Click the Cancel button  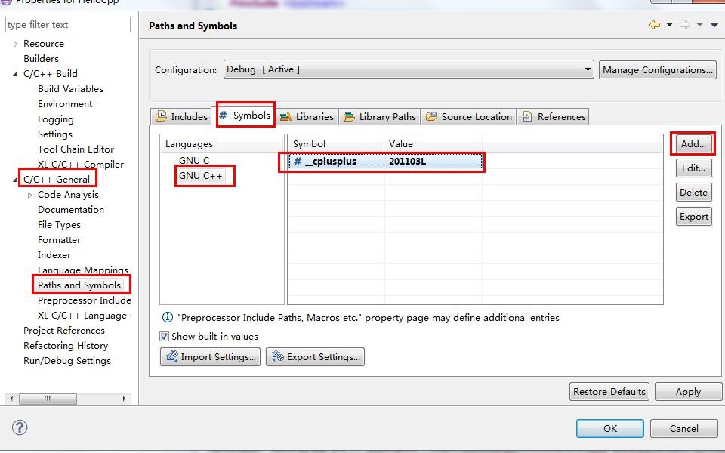[684, 429]
